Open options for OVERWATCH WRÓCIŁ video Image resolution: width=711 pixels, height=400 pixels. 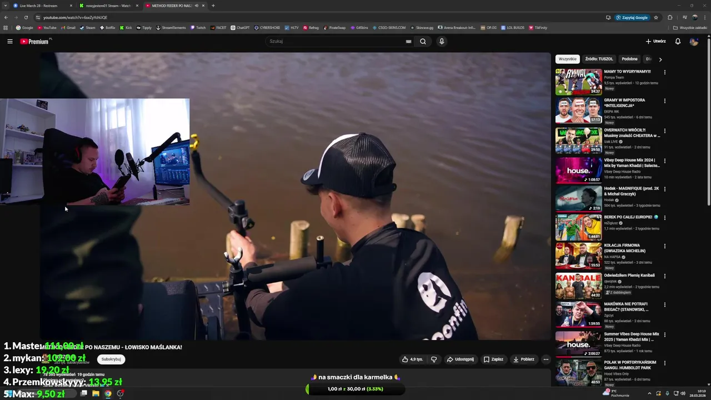tap(664, 131)
